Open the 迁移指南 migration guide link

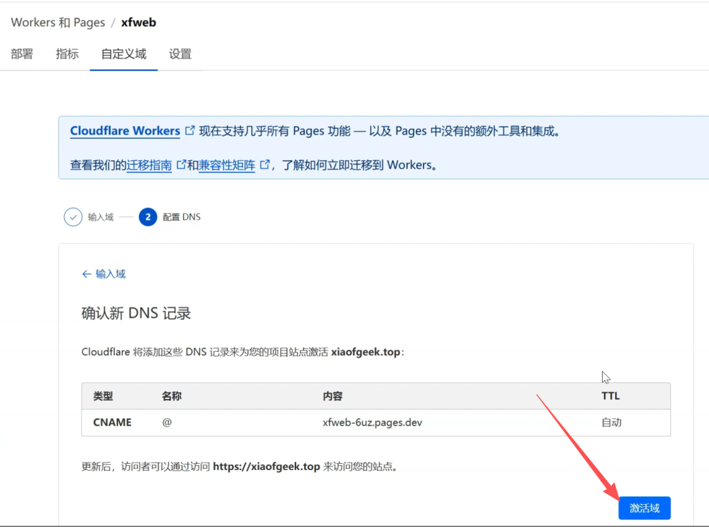coord(149,165)
